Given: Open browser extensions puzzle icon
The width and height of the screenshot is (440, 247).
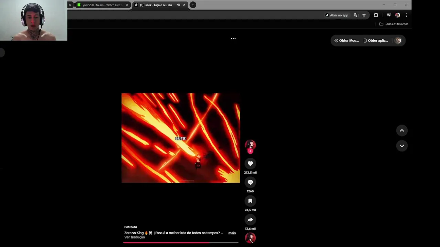Looking at the screenshot, I should click(x=376, y=15).
